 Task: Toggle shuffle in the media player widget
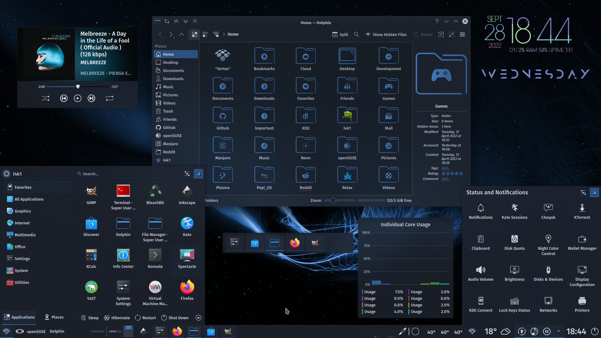(46, 98)
